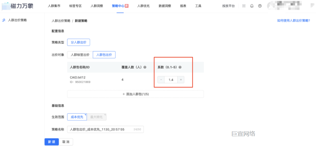
Task: Open 人群优化 menu
Action: [x=143, y=6]
